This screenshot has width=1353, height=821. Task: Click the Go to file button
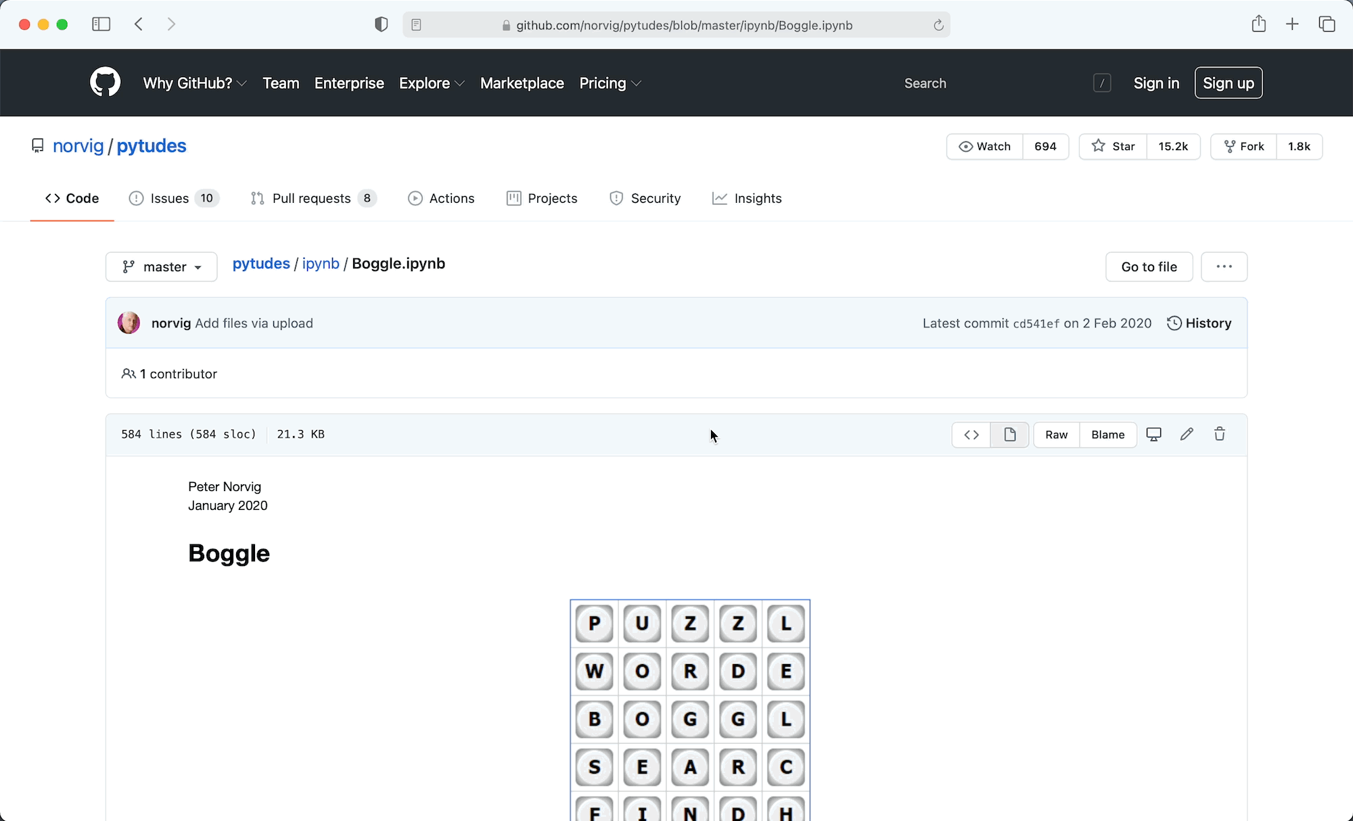[x=1149, y=266]
